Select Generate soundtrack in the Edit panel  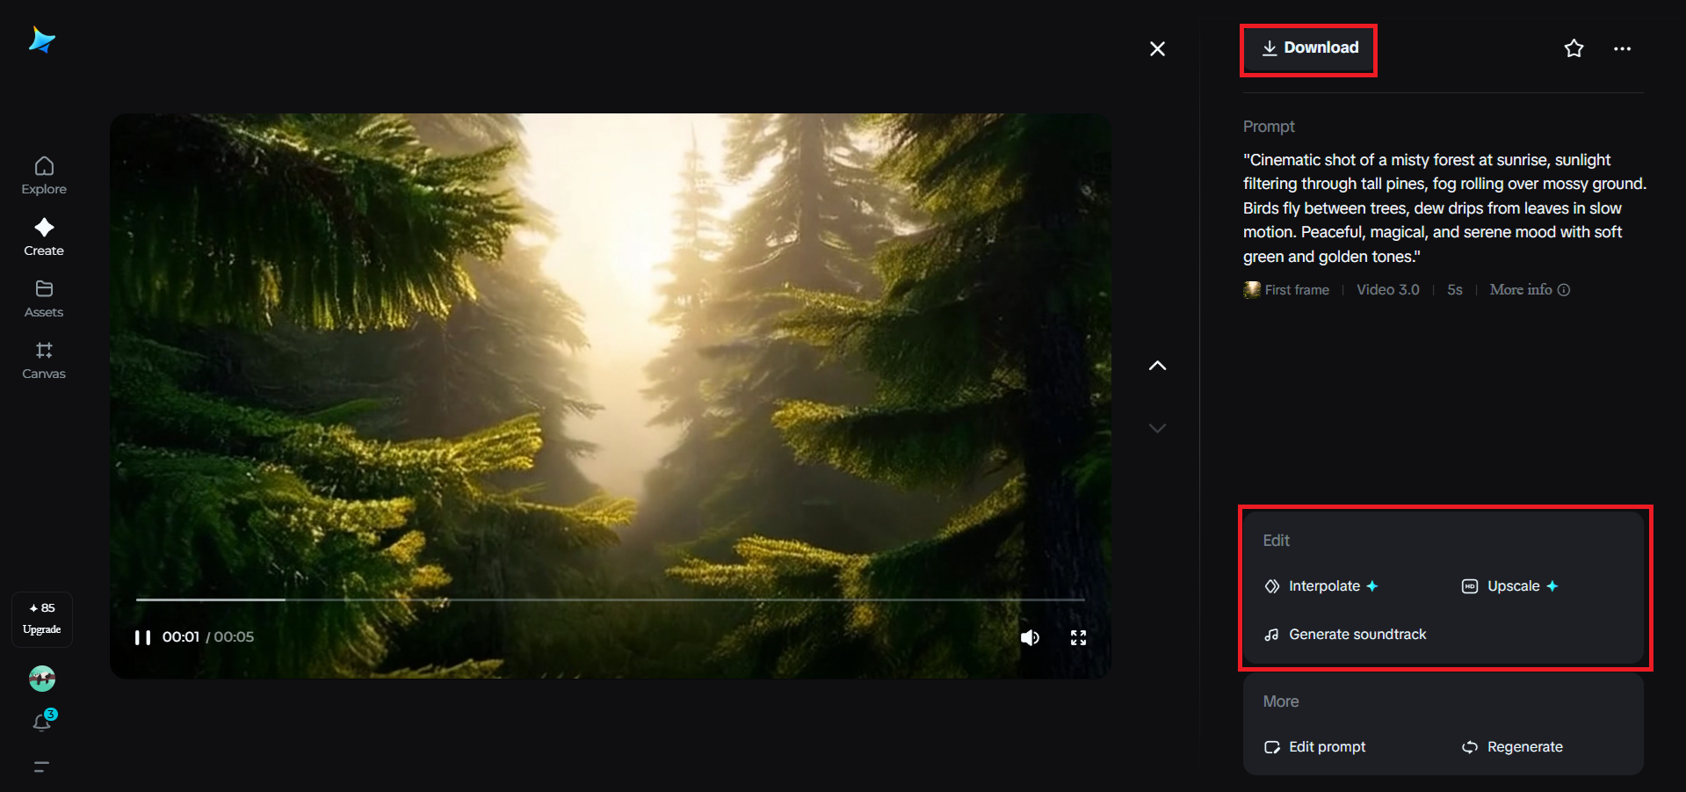1356,634
